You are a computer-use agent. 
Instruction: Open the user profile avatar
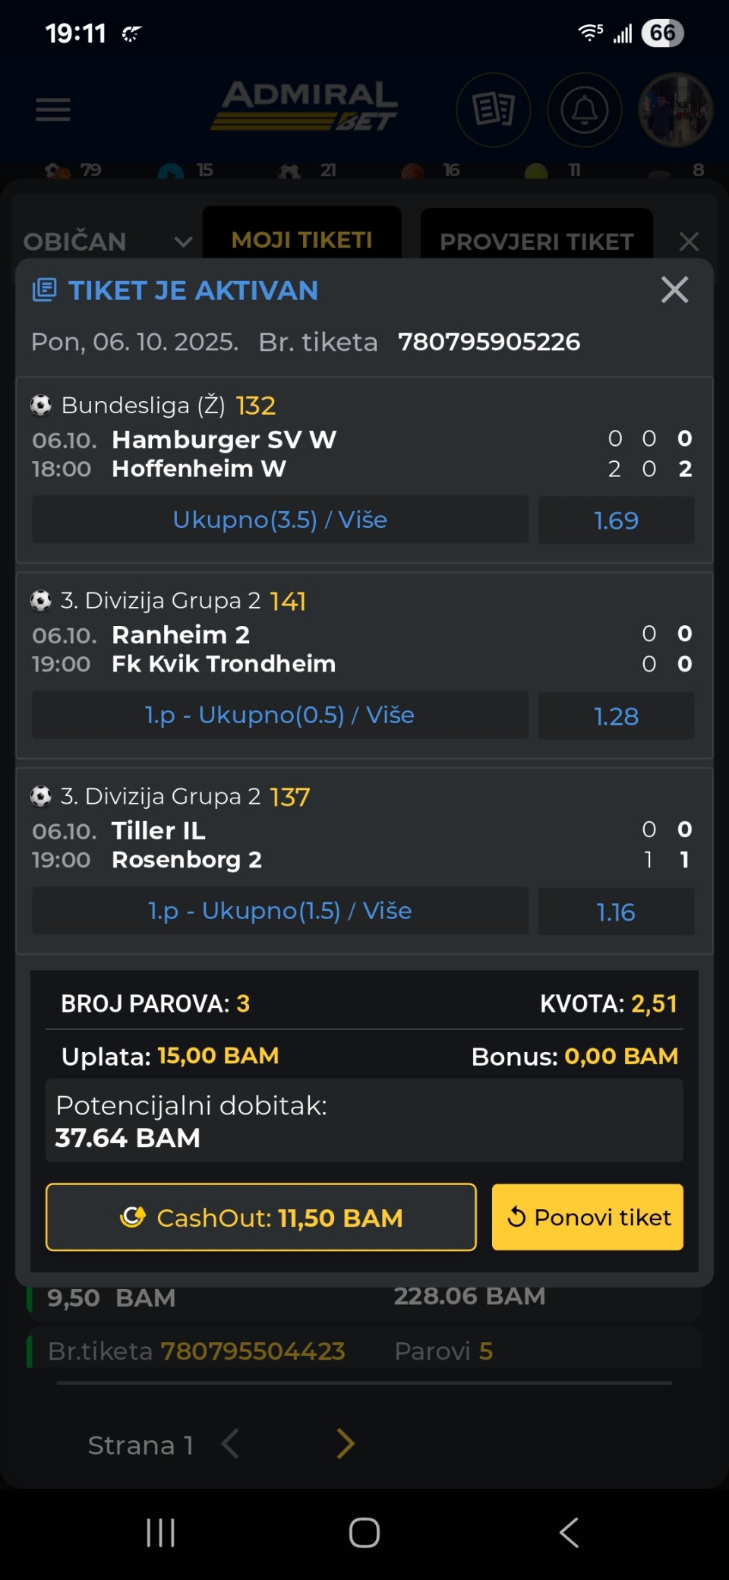675,109
